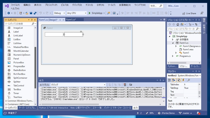
Task: Click the Save All toolbar icon
Action: (35, 13)
